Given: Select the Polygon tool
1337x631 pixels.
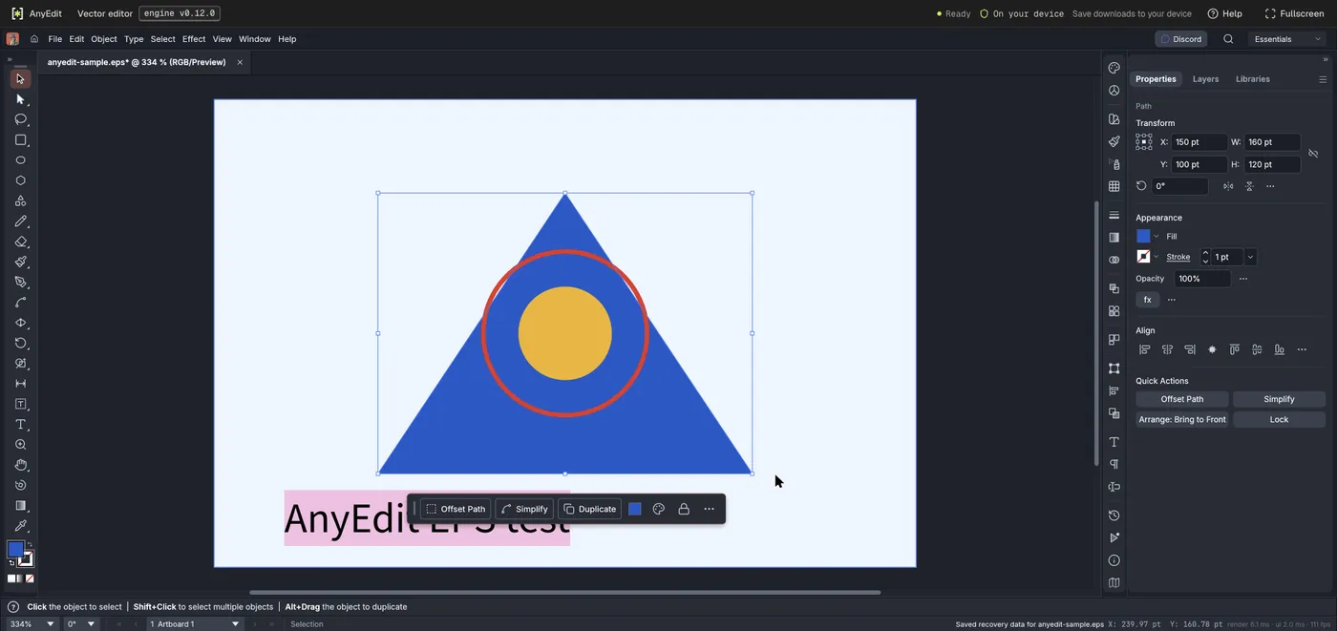Looking at the screenshot, I should pos(20,180).
